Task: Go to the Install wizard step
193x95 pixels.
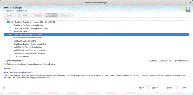Action: [x=9, y=15]
